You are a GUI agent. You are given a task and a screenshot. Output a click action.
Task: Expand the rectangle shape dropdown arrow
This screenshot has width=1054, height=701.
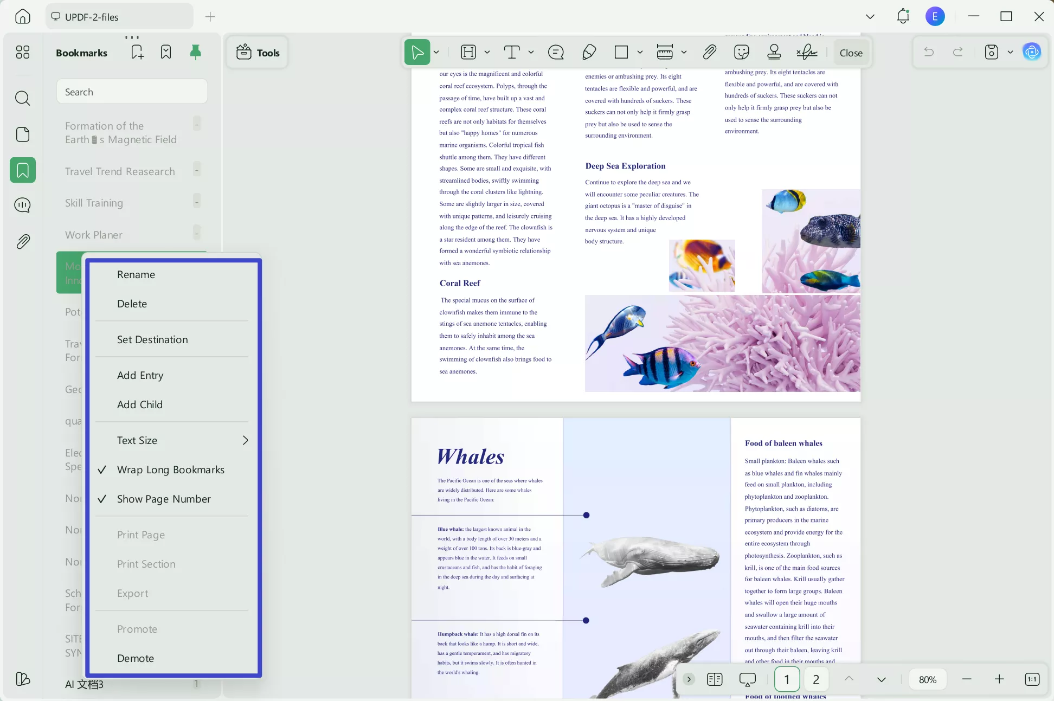640,52
